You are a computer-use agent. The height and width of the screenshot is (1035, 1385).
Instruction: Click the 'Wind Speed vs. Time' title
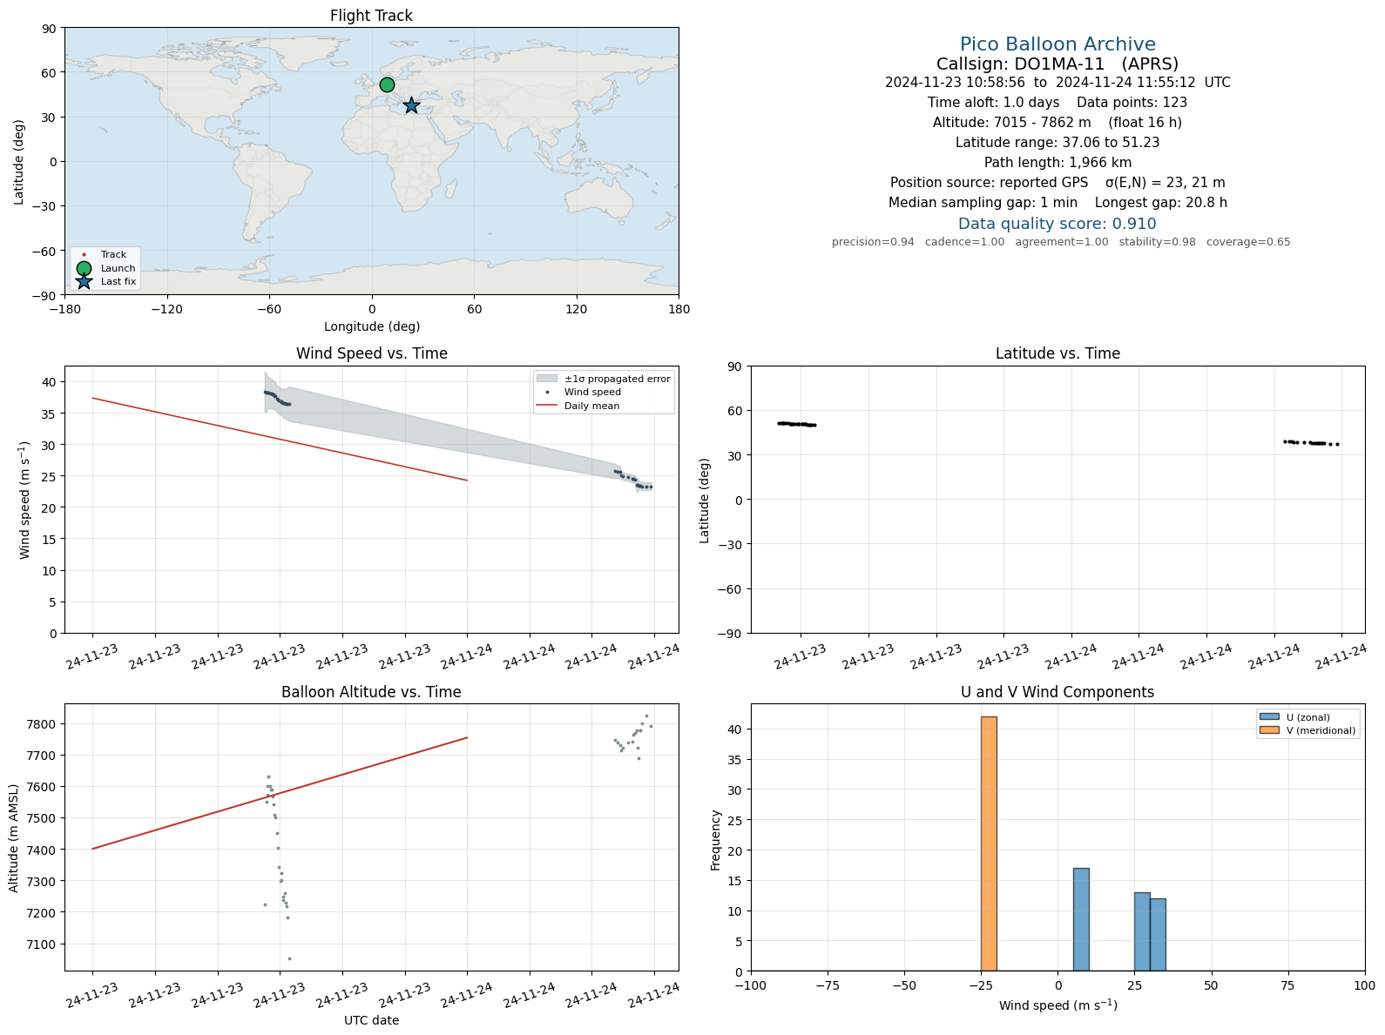[372, 353]
